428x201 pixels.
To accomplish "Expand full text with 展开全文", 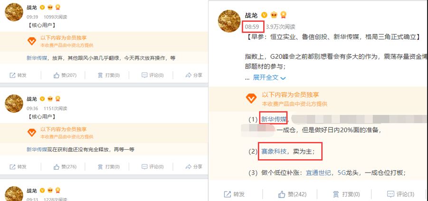I will pos(266,78).
